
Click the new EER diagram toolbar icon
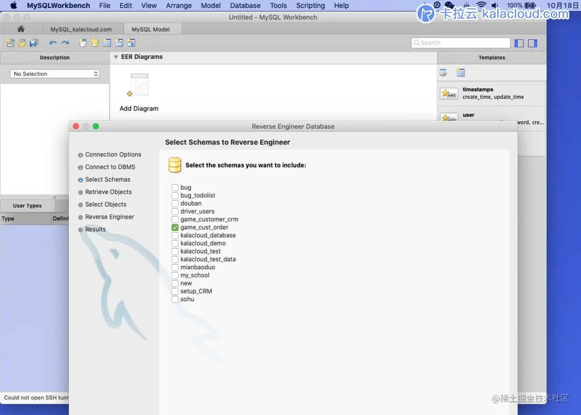pos(83,43)
